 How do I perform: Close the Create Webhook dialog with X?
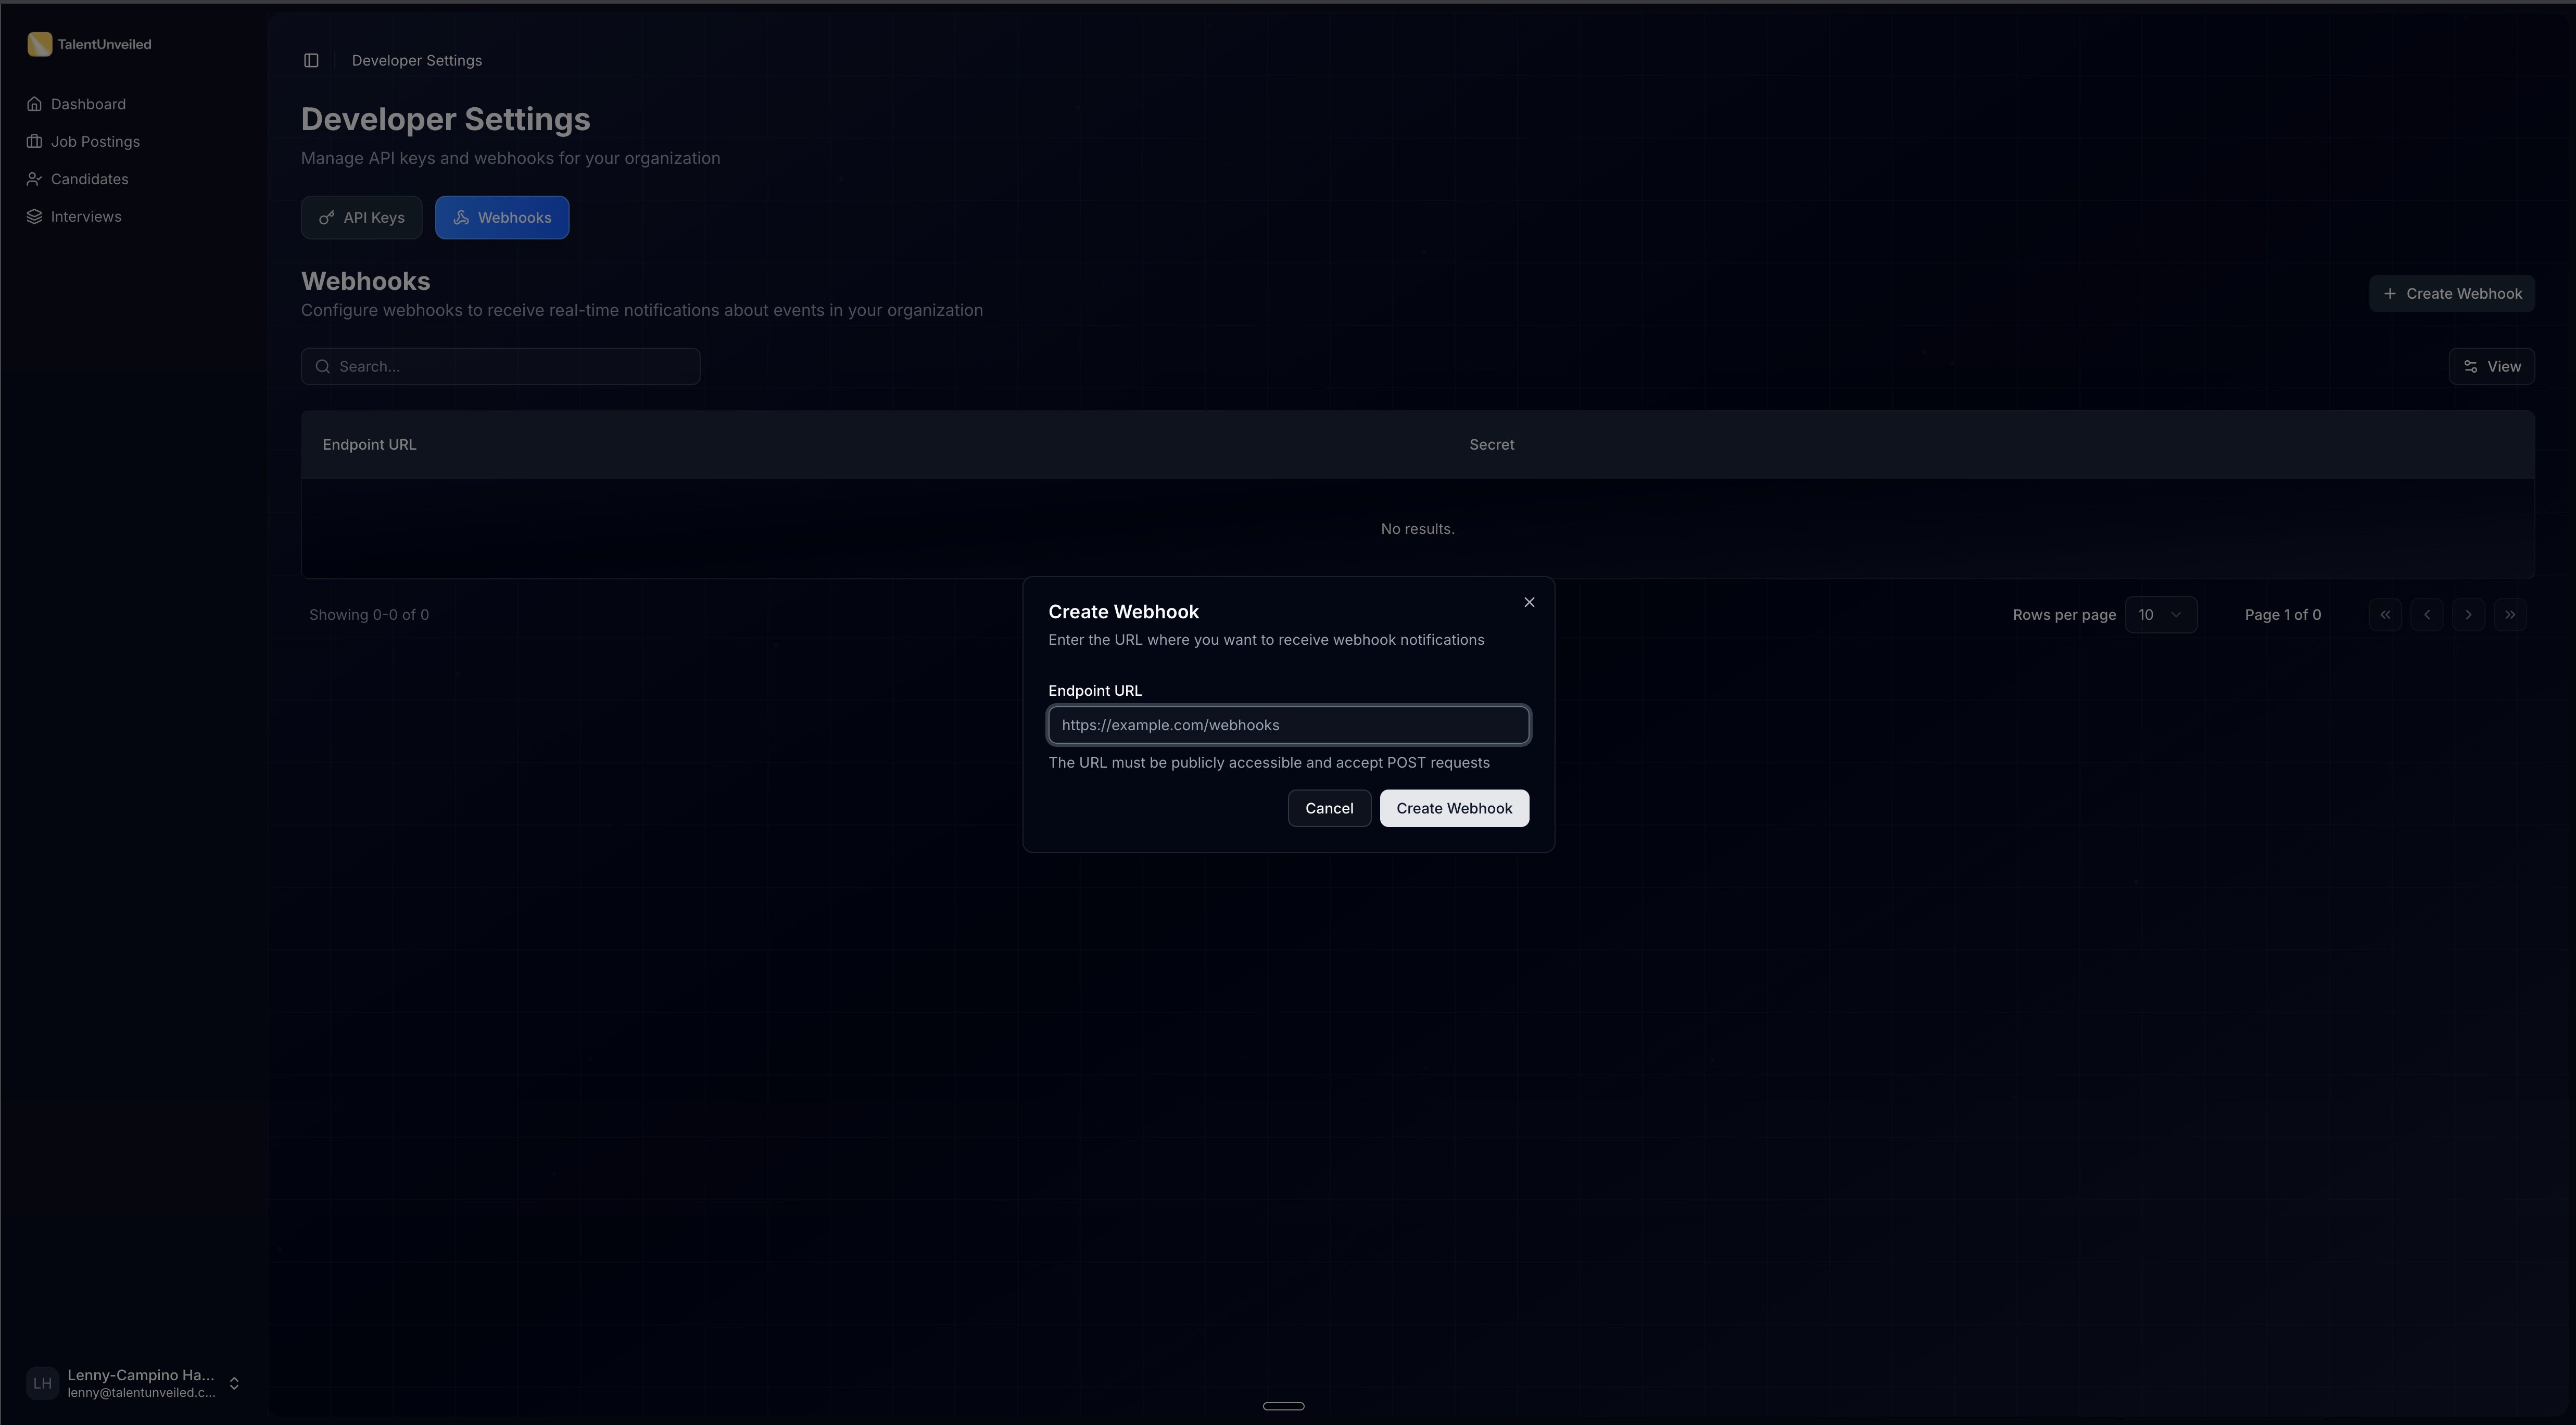coord(1529,602)
